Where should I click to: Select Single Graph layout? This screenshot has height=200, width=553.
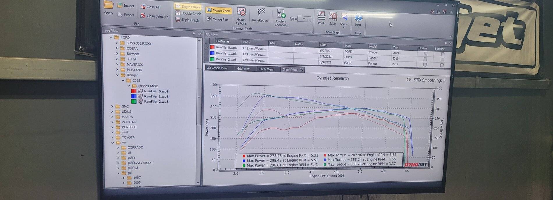(188, 6)
